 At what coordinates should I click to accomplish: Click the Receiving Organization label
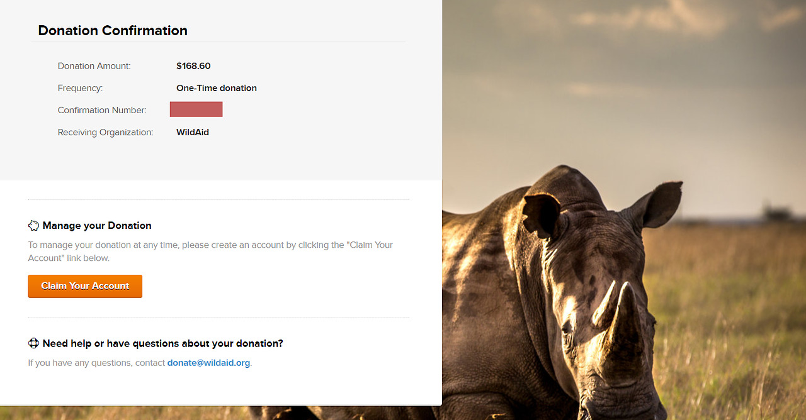coord(105,133)
